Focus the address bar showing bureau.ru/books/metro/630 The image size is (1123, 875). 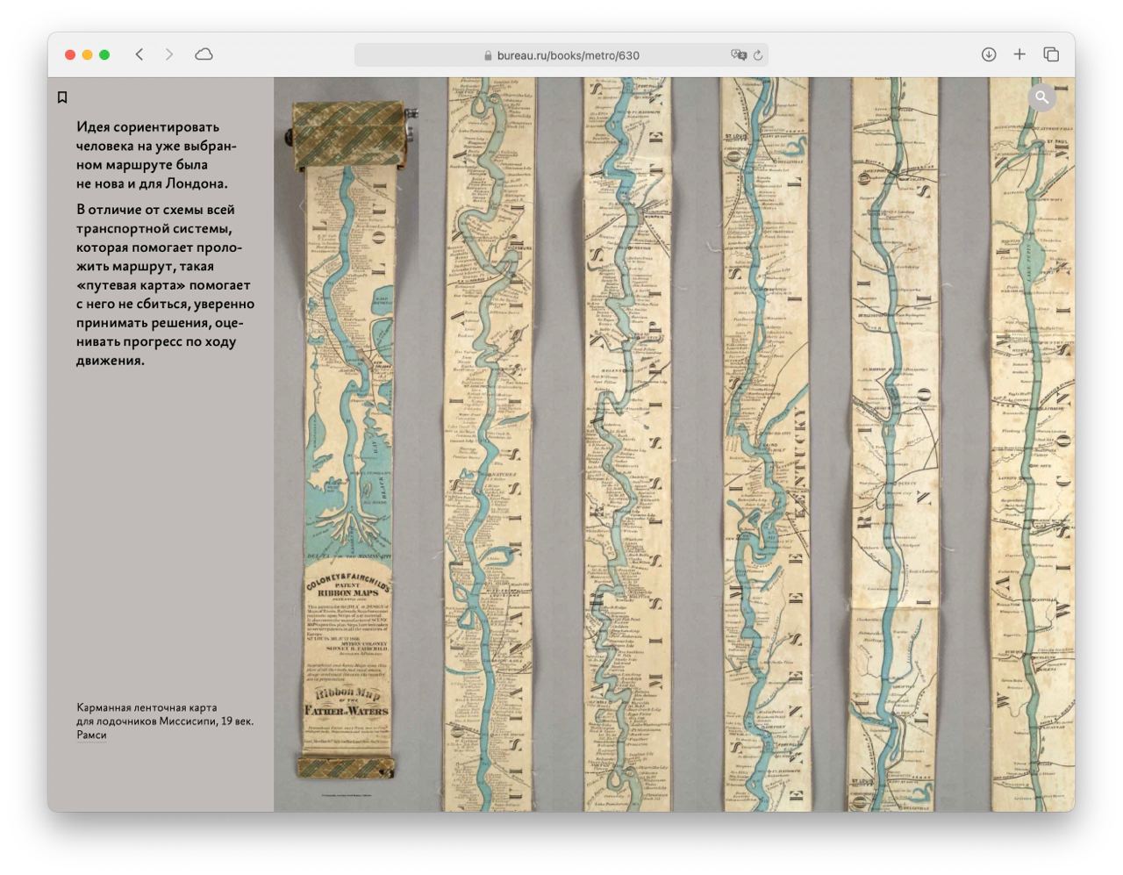point(561,55)
